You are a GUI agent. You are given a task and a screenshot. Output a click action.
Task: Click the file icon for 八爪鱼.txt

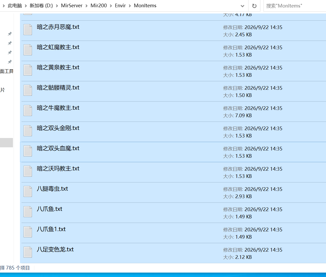click(x=28, y=212)
